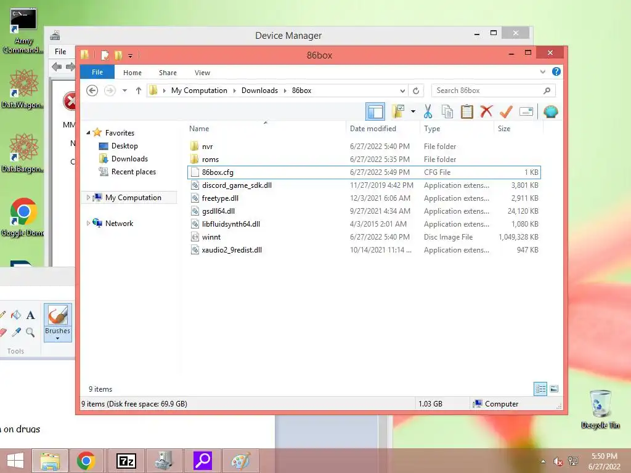Select discord_game_sdk.dll file

click(x=364, y=185)
